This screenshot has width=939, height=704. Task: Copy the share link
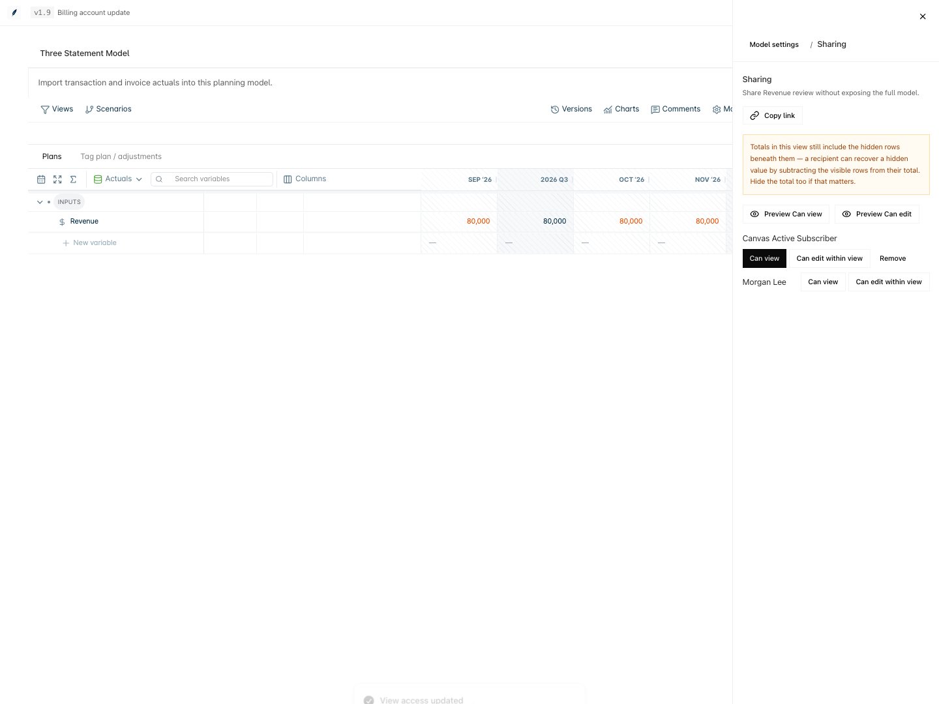(x=773, y=115)
